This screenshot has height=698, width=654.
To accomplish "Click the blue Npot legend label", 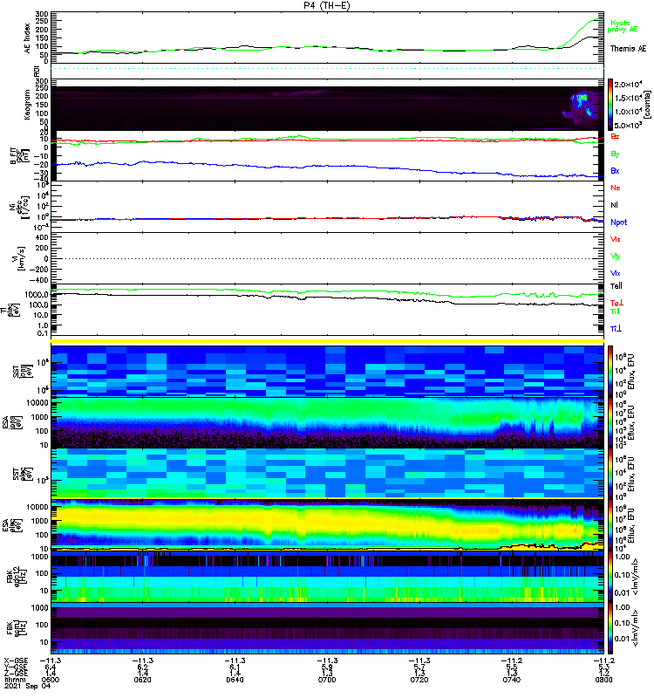I will click(619, 222).
